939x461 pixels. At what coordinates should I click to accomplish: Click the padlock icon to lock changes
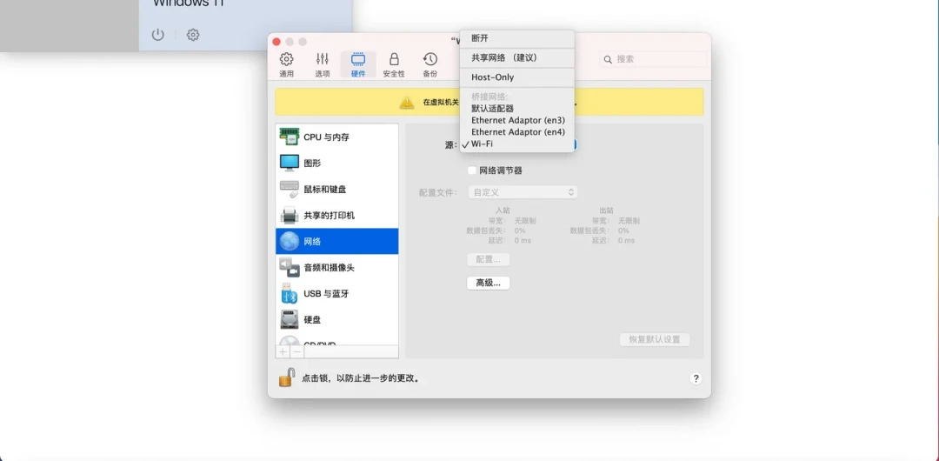point(287,377)
